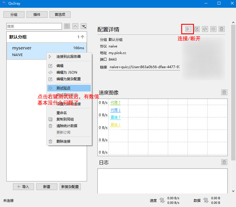The image size is (236, 207).
Task: Click the '默认分组' group header
Action: pos(47,37)
